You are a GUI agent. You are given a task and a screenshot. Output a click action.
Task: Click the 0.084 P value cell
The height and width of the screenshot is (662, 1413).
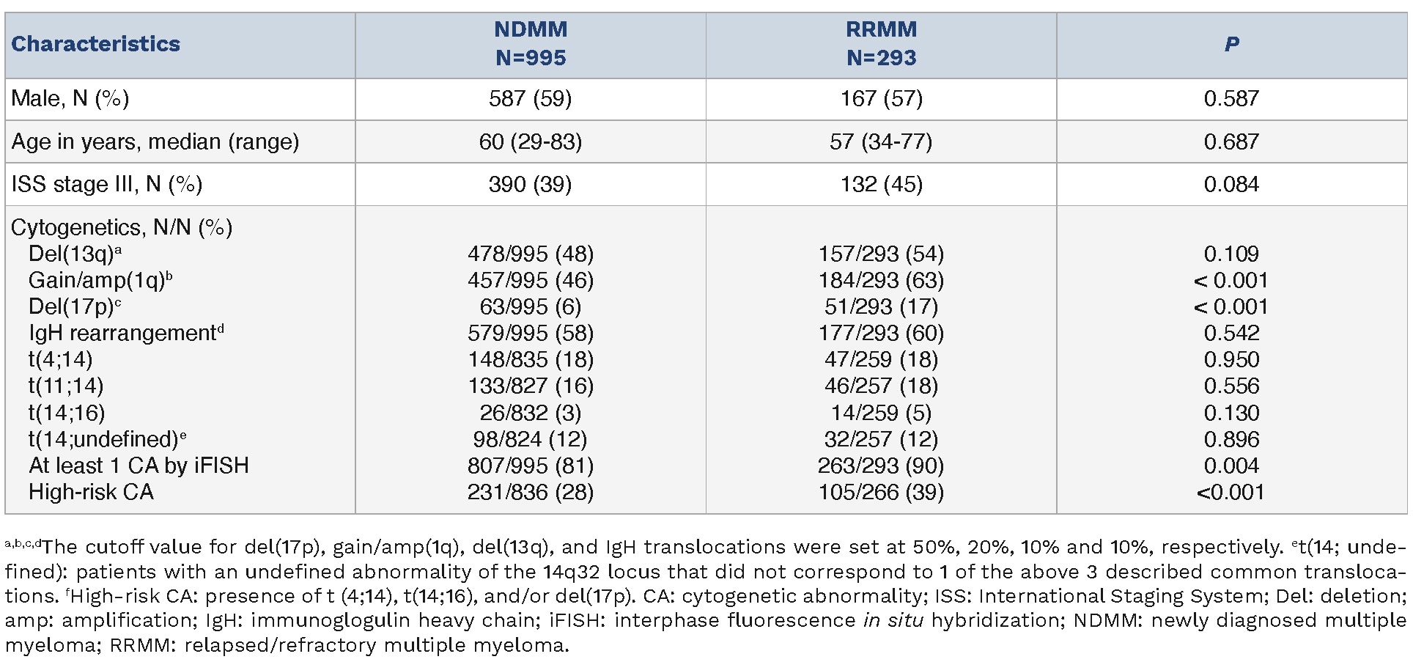coord(1231,184)
